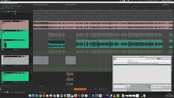
Task: Open the Apple menu
Action: pos(2,1)
